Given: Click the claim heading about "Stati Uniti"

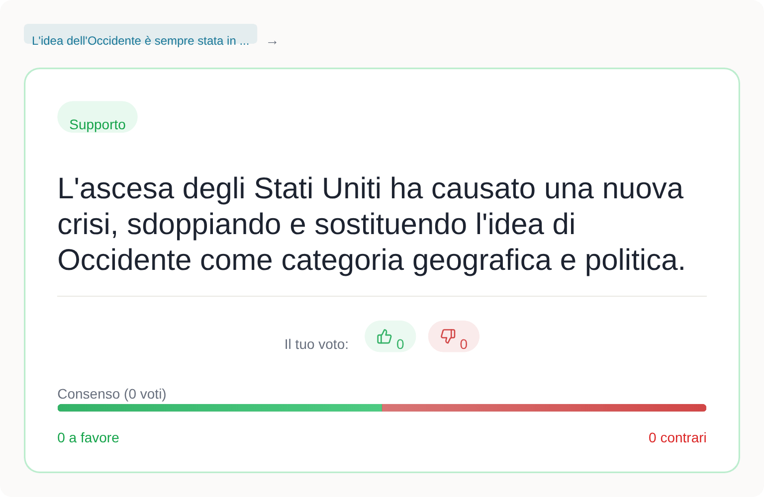Looking at the screenshot, I should coord(371,224).
